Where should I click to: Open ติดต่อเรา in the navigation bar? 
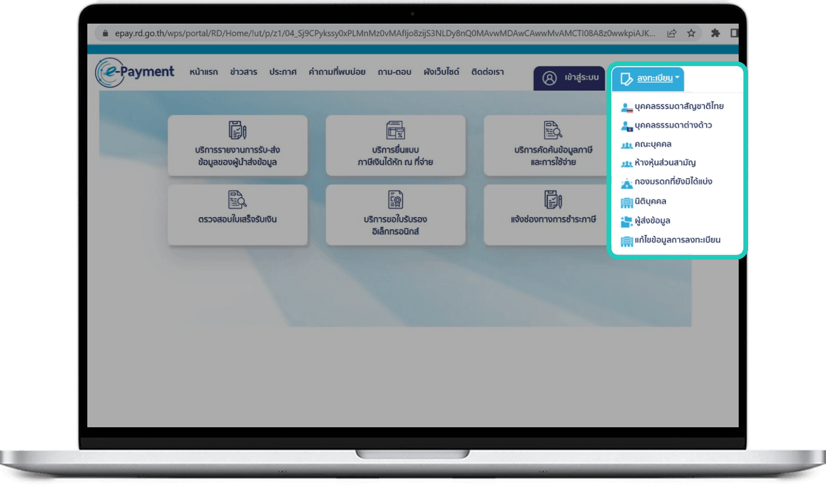coord(487,72)
